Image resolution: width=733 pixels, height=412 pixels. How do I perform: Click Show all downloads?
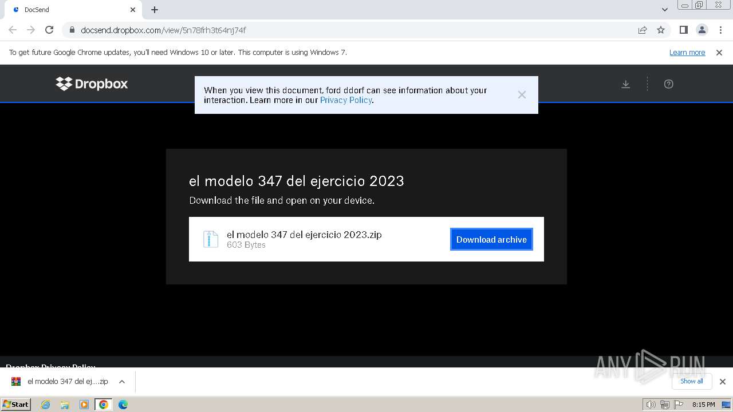pyautogui.click(x=692, y=381)
